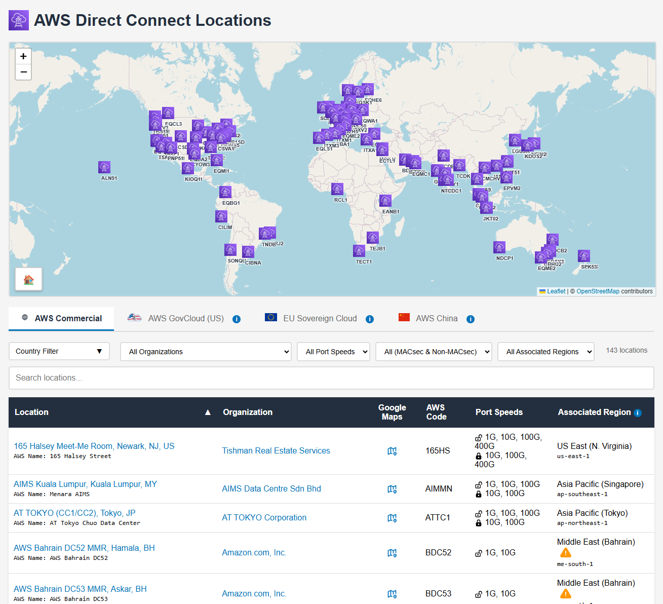The image size is (663, 604).
Task: Reset map view with home button
Action: coord(29,279)
